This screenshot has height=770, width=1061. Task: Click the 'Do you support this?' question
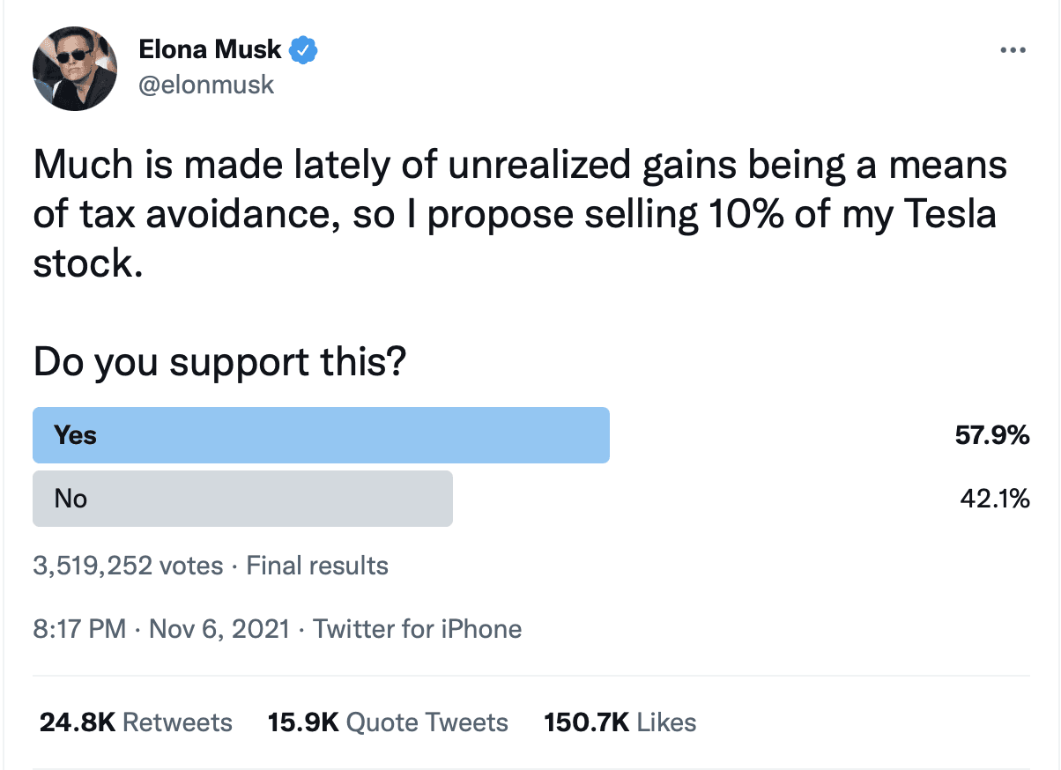219,363
